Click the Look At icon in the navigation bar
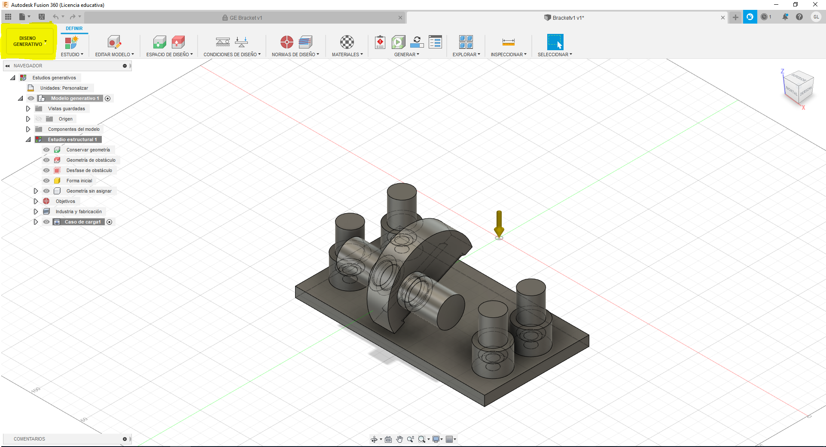Viewport: 826px width, 447px height. 388,439
